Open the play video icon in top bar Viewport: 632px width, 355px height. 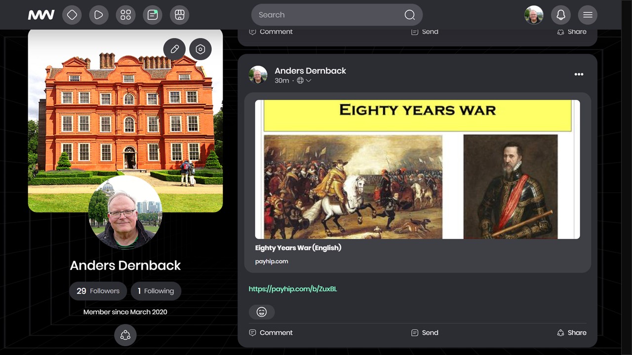click(x=99, y=15)
